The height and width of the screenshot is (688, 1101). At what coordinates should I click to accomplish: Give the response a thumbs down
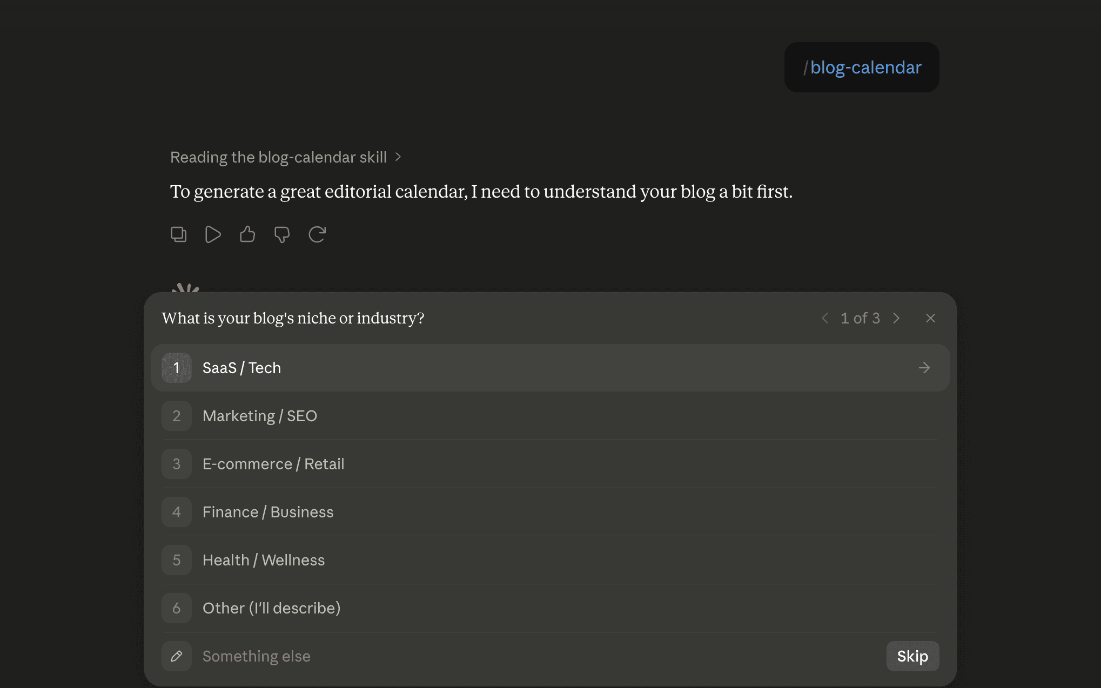pos(282,234)
